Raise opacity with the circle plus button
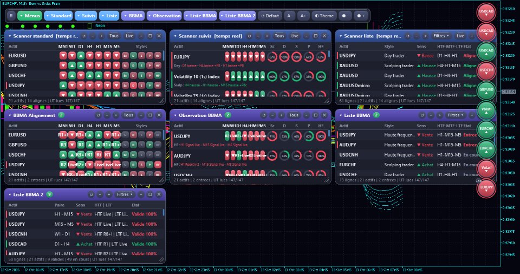This screenshot has height=274, width=520. [361, 16]
